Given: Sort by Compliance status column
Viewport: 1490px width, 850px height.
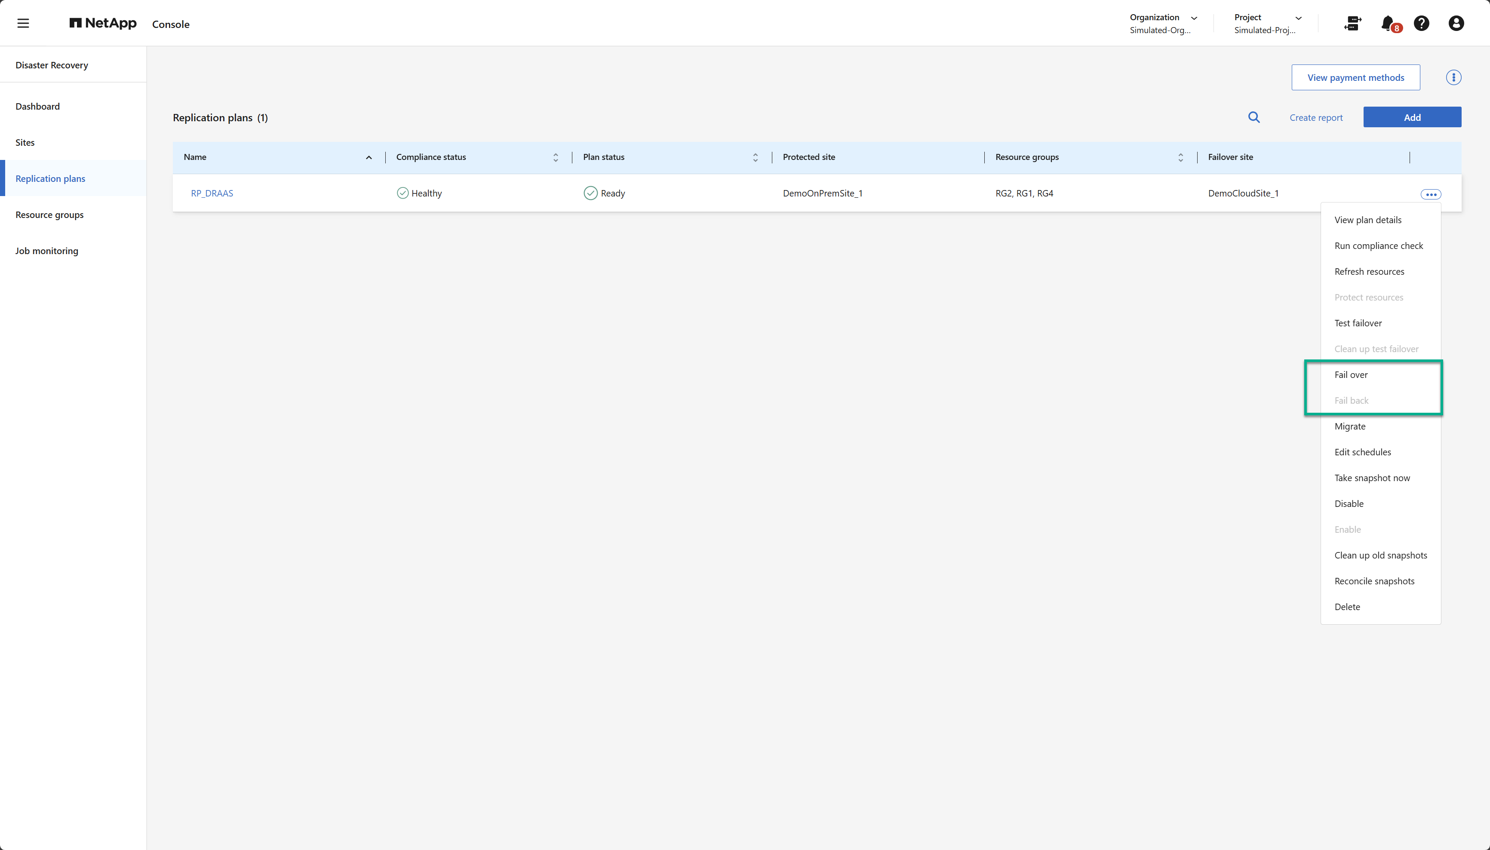Looking at the screenshot, I should pyautogui.click(x=555, y=158).
